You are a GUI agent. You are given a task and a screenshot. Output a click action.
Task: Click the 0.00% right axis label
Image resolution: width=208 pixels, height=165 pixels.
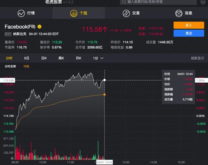[x=200, y=116]
